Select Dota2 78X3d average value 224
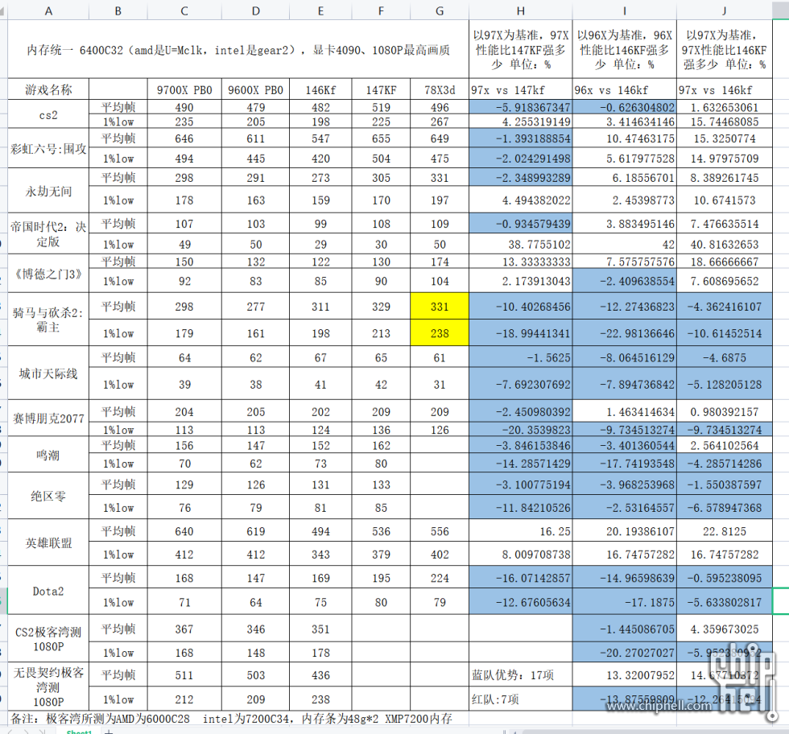This screenshot has width=789, height=734. click(x=440, y=578)
